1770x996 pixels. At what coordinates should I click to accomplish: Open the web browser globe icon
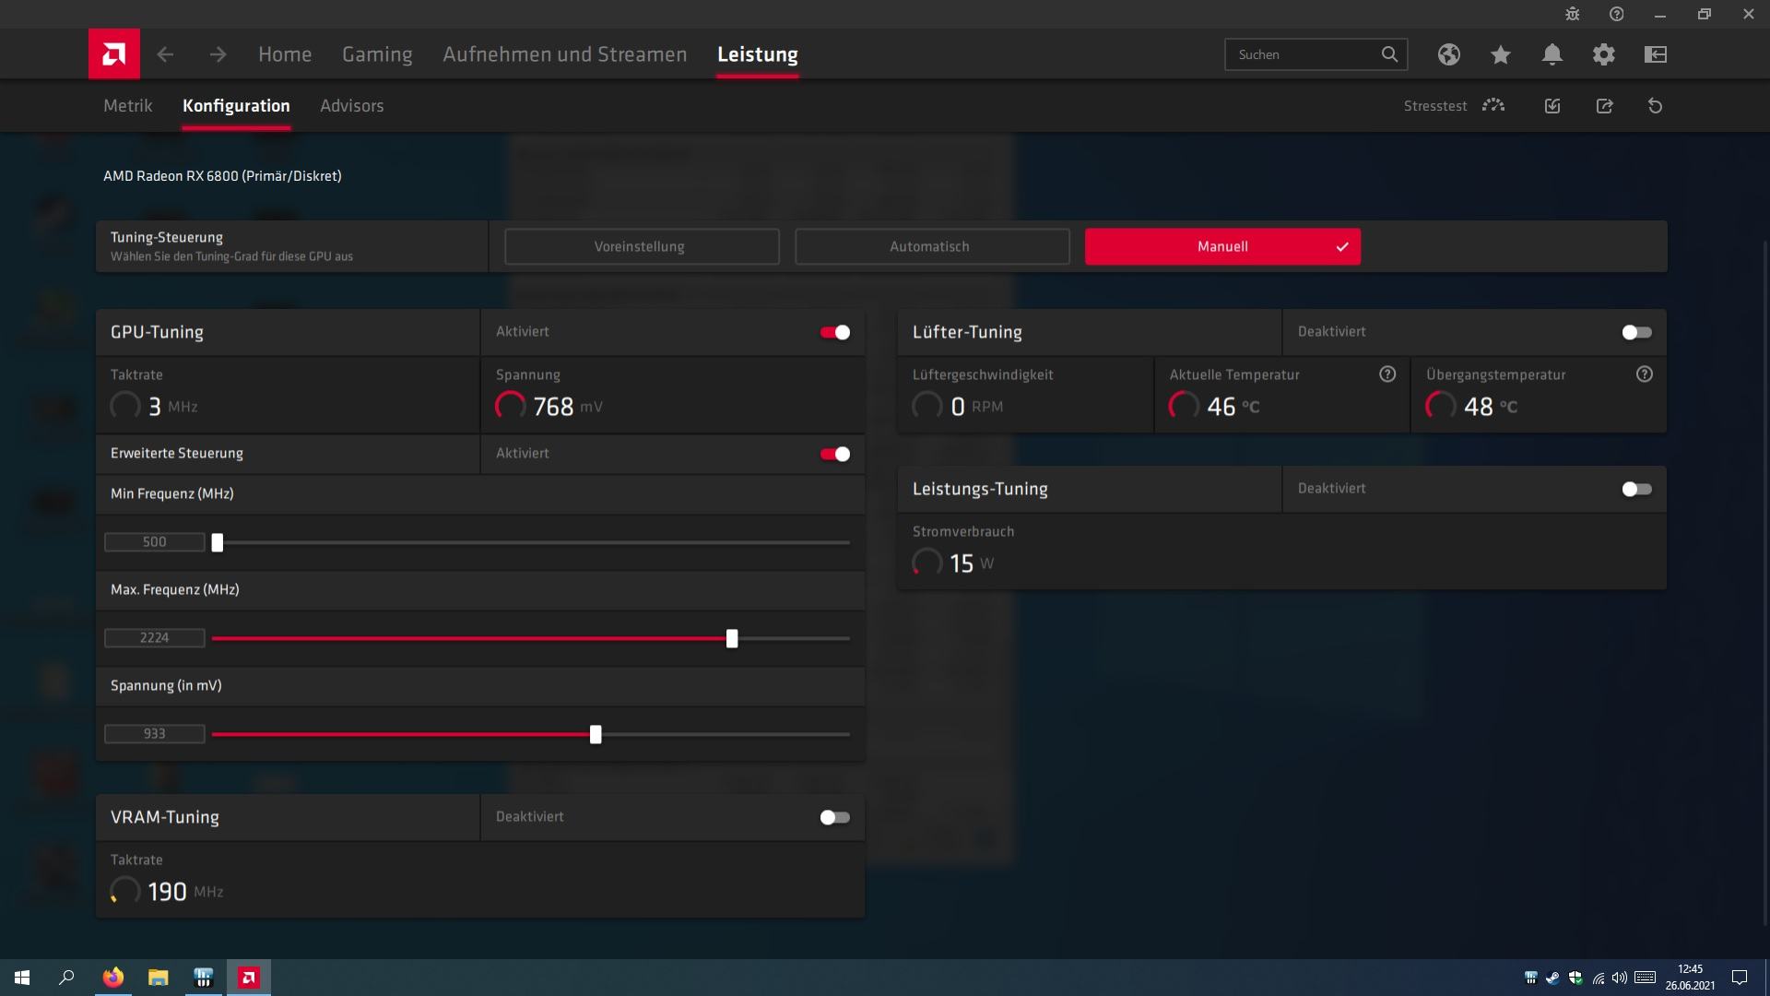click(x=1449, y=54)
